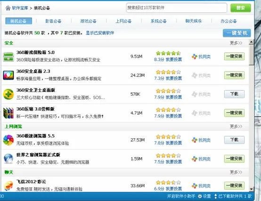
Task: Click the vertical scrollbar thumb
Action: [252, 55]
